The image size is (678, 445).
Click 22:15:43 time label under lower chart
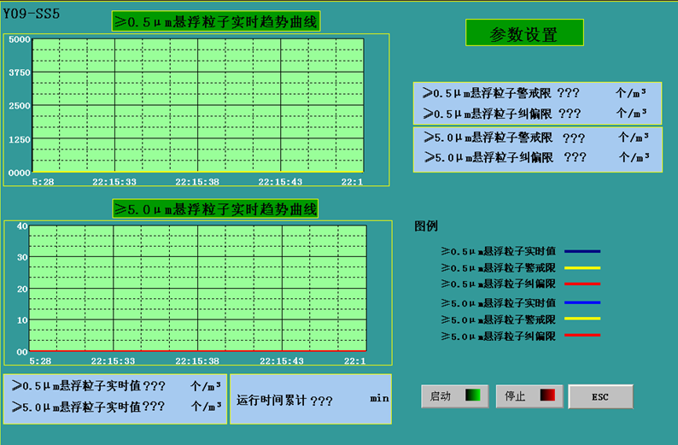[282, 361]
